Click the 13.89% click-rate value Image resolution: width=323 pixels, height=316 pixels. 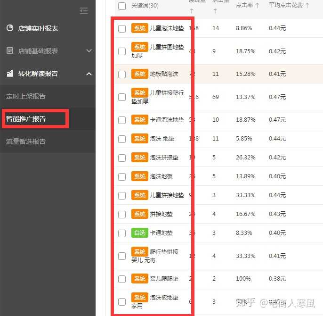(246, 176)
